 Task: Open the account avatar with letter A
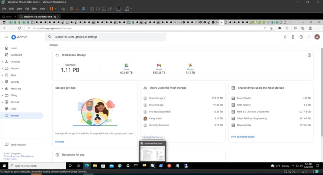317,37
